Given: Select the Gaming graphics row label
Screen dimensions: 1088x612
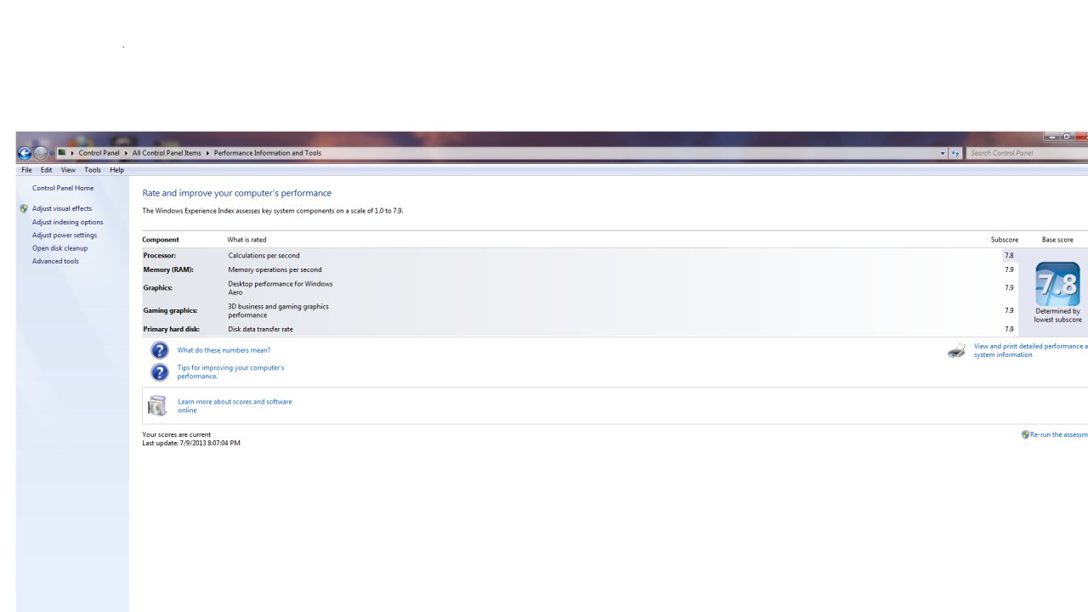Looking at the screenshot, I should click(170, 311).
